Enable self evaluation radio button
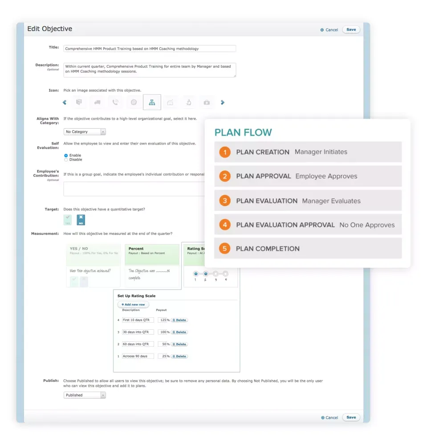 tap(66, 155)
